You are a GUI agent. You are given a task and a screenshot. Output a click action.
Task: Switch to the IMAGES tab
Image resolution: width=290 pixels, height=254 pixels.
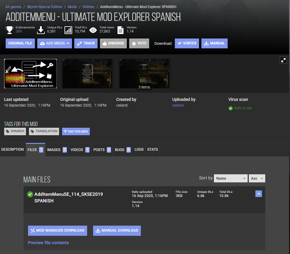point(57,150)
